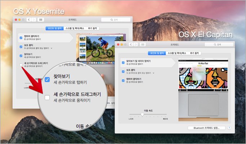Switch to 스크롤 및 확대/축소 tab in El Capitan
The width and height of the screenshot is (246, 144).
tap(177, 53)
